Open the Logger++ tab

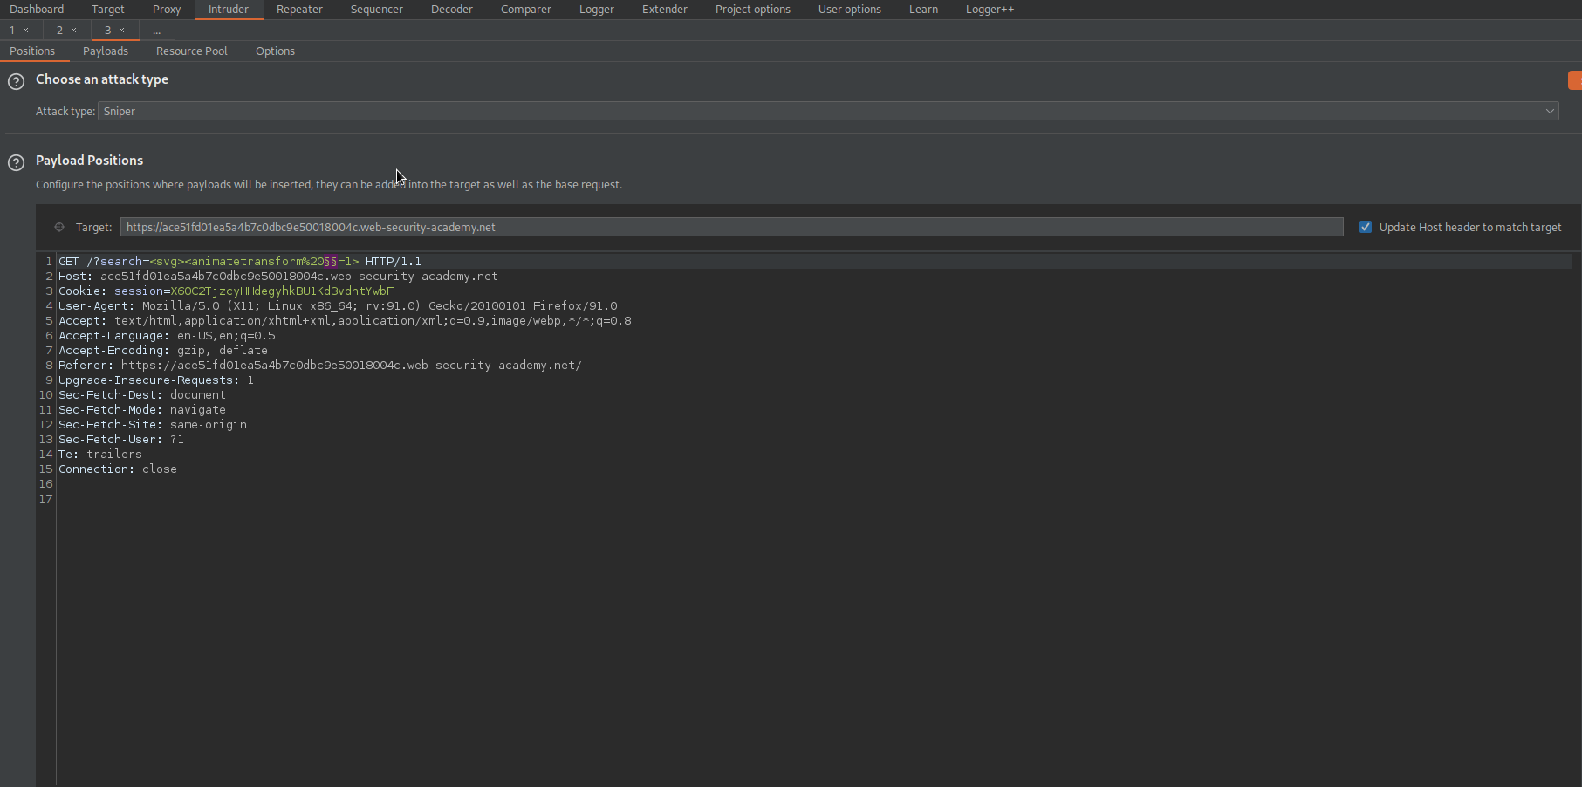point(990,10)
